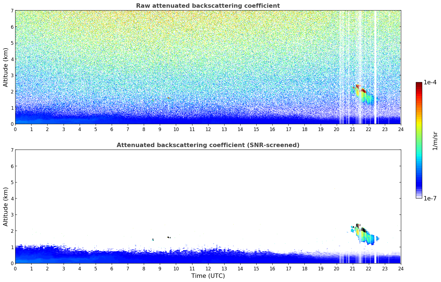This screenshot has height=282, width=441.
Task: Click the hour '3' tick label under the SNR-screened plot
Action: tap(64, 269)
